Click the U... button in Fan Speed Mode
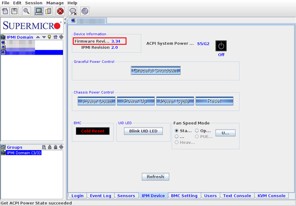Screen dimensions: 296x206 tap(225, 133)
